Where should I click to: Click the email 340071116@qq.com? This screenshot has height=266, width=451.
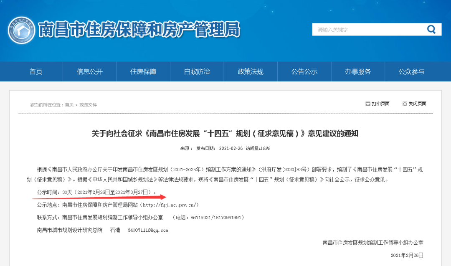click(148, 231)
